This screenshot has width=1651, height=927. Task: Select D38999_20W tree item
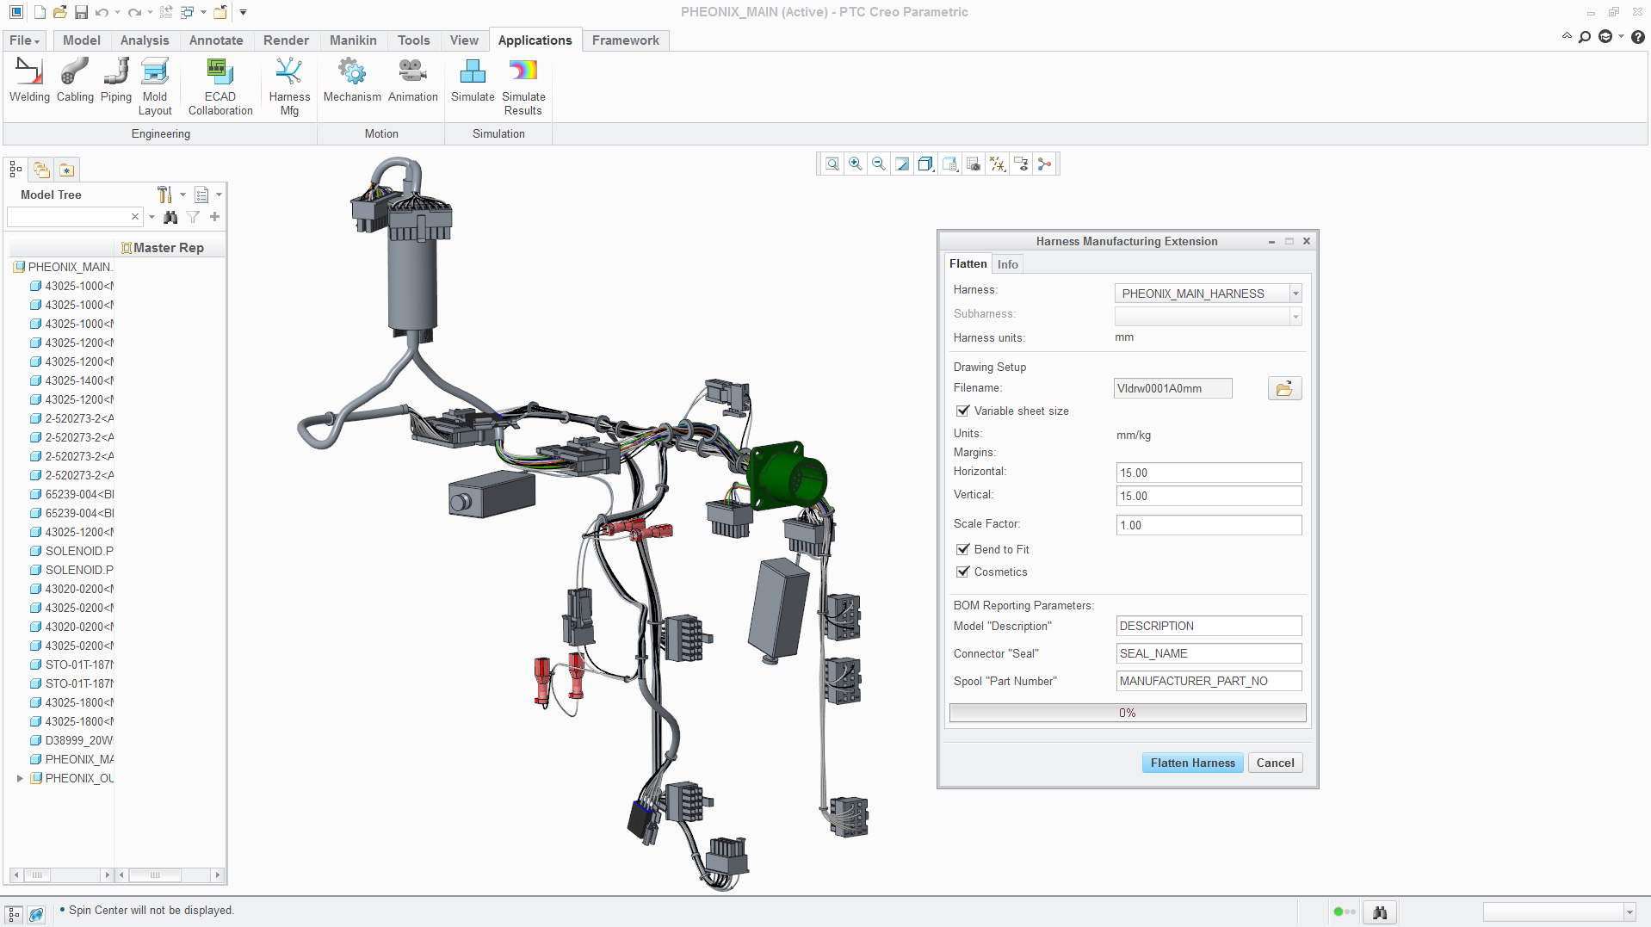tap(71, 740)
